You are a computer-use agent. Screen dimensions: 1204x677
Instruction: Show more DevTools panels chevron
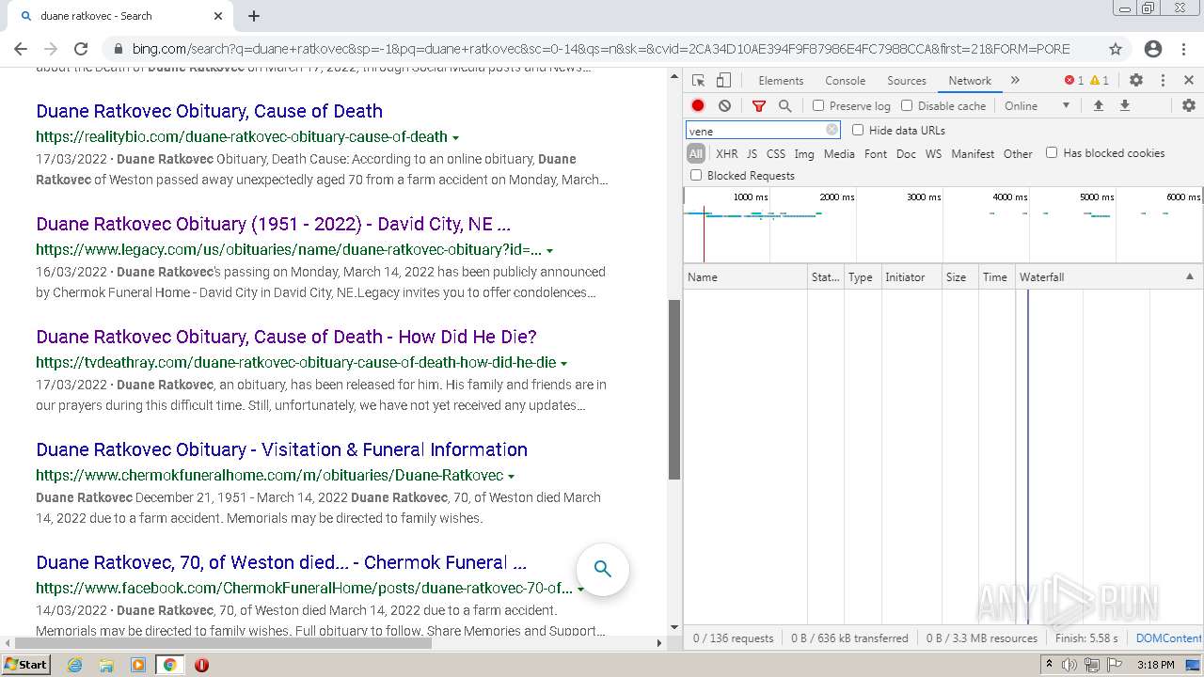(1015, 81)
